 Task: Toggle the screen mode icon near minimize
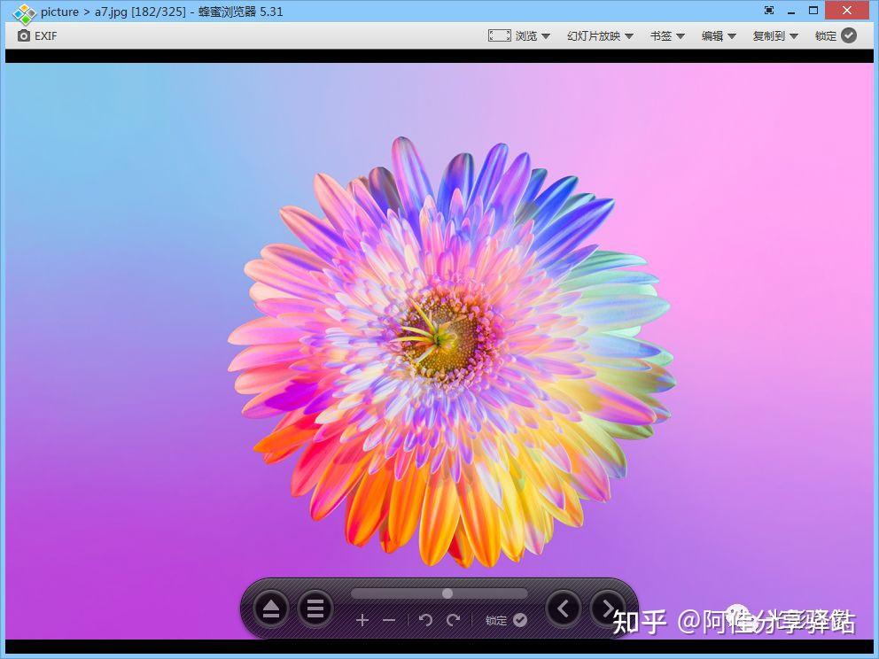769,11
